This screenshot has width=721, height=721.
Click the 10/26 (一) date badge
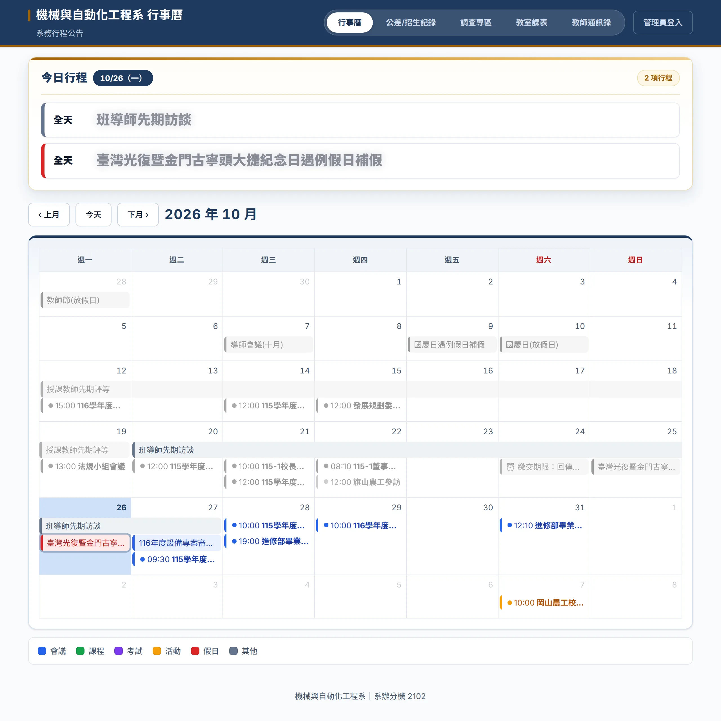point(123,78)
